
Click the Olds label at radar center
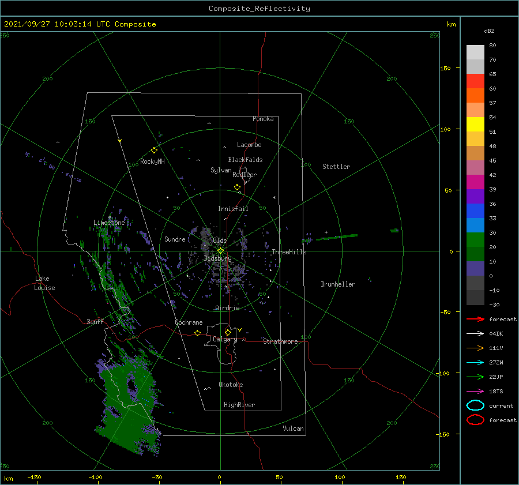(220, 240)
